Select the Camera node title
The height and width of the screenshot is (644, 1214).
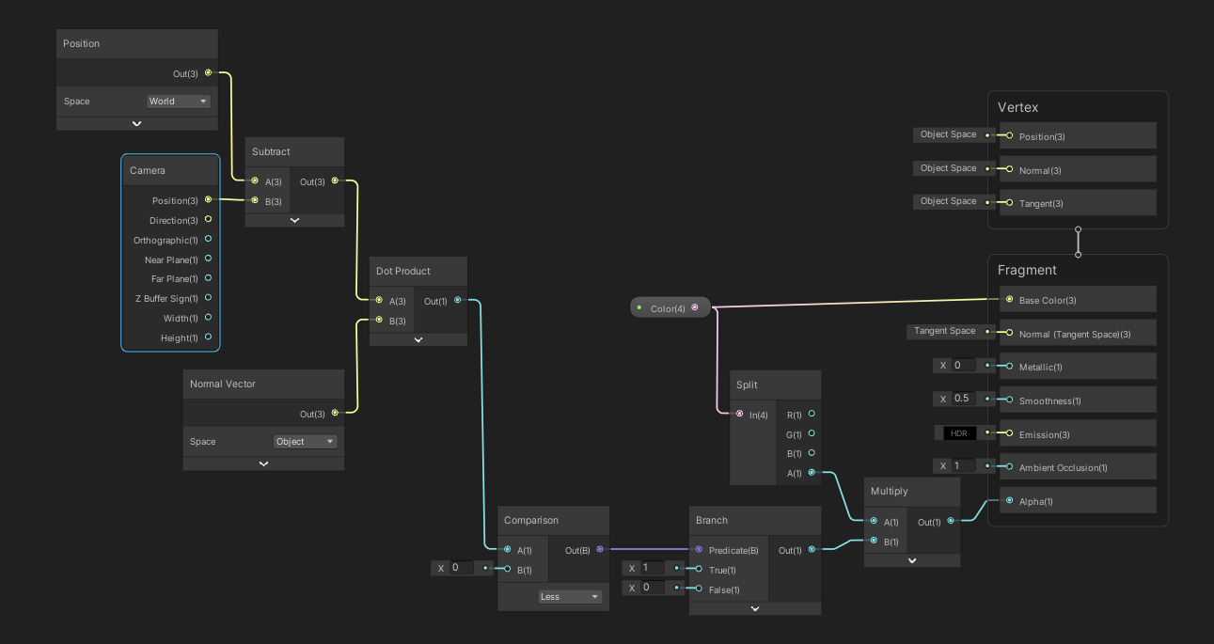pos(148,171)
